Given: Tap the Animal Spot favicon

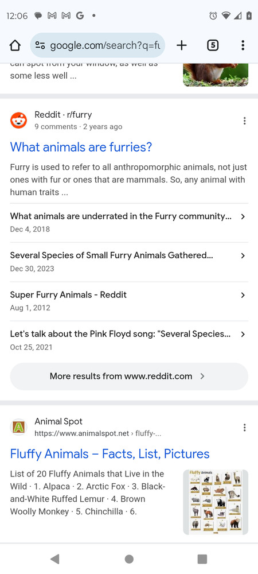Looking at the screenshot, I should [18, 428].
